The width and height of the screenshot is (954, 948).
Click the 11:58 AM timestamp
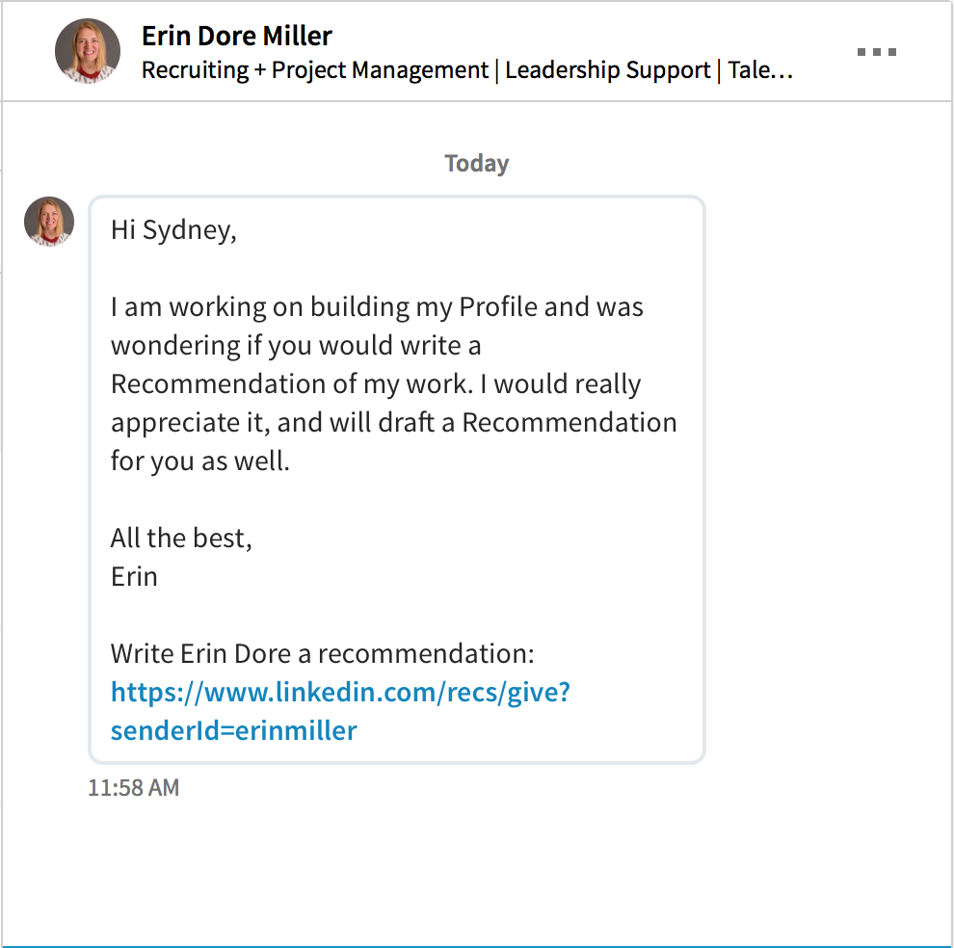[x=133, y=787]
